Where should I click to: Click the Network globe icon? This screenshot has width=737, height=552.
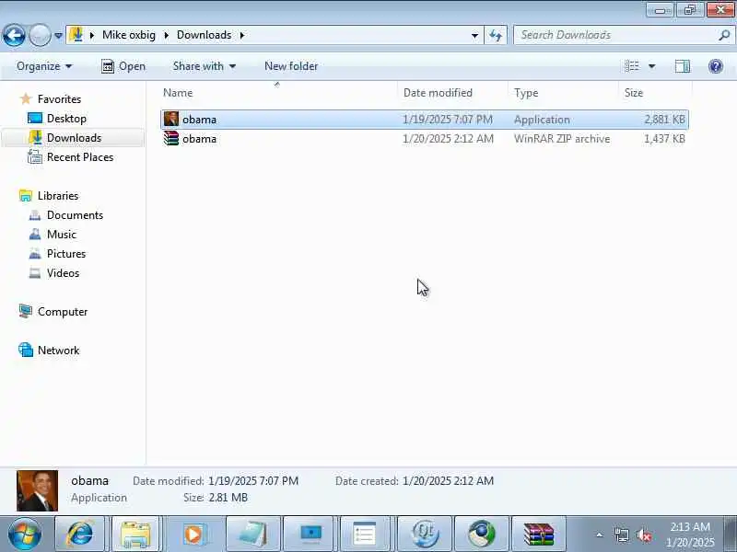pos(26,350)
